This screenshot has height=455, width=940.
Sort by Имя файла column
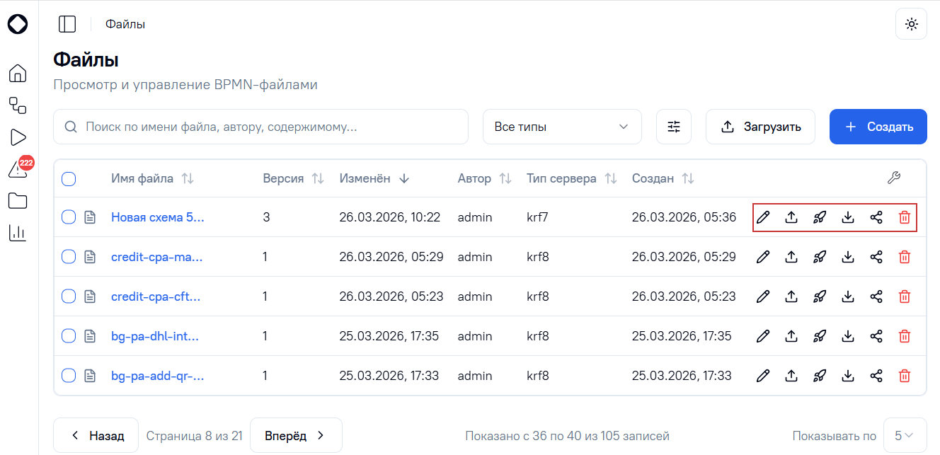[x=151, y=178]
